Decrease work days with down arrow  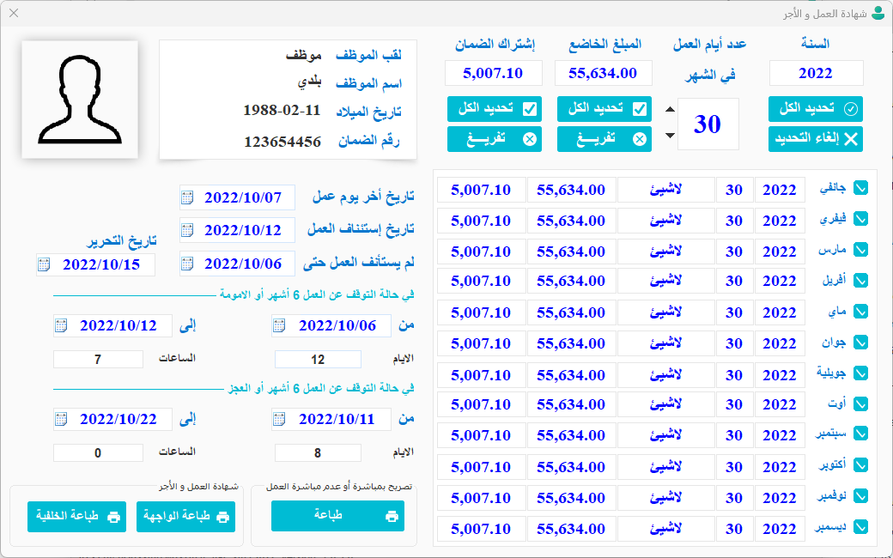[670, 136]
